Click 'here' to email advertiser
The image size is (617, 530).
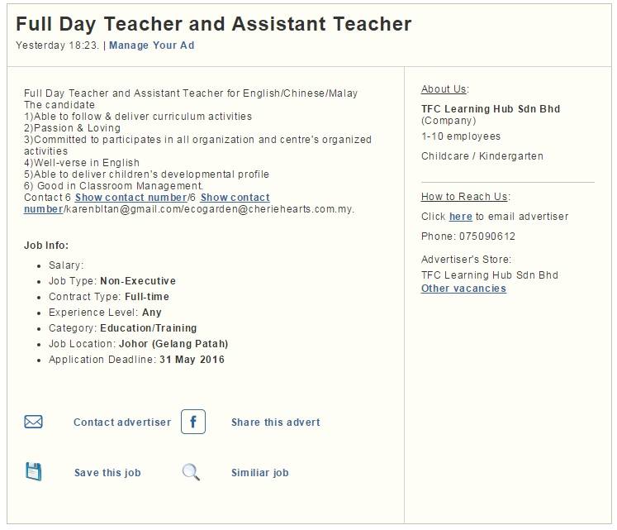click(460, 217)
